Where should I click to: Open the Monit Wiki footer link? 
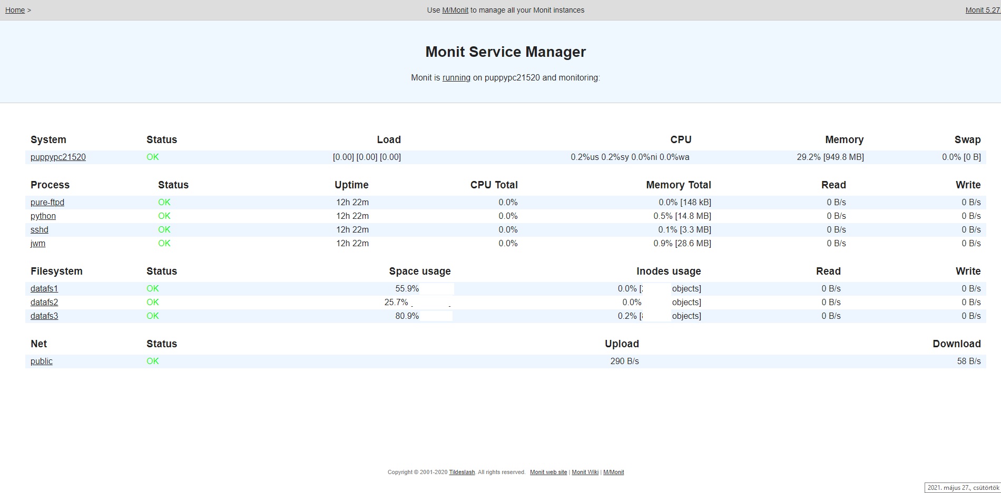[585, 472]
